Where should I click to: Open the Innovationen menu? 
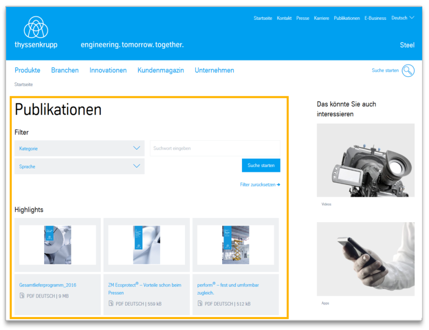pos(108,70)
